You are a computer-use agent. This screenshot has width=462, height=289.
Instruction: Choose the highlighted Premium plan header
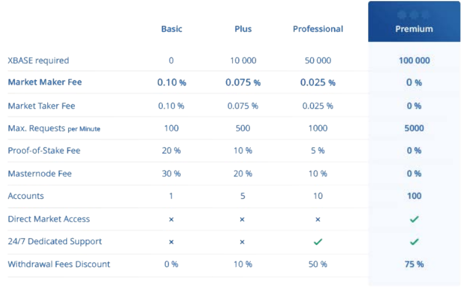pyautogui.click(x=414, y=29)
